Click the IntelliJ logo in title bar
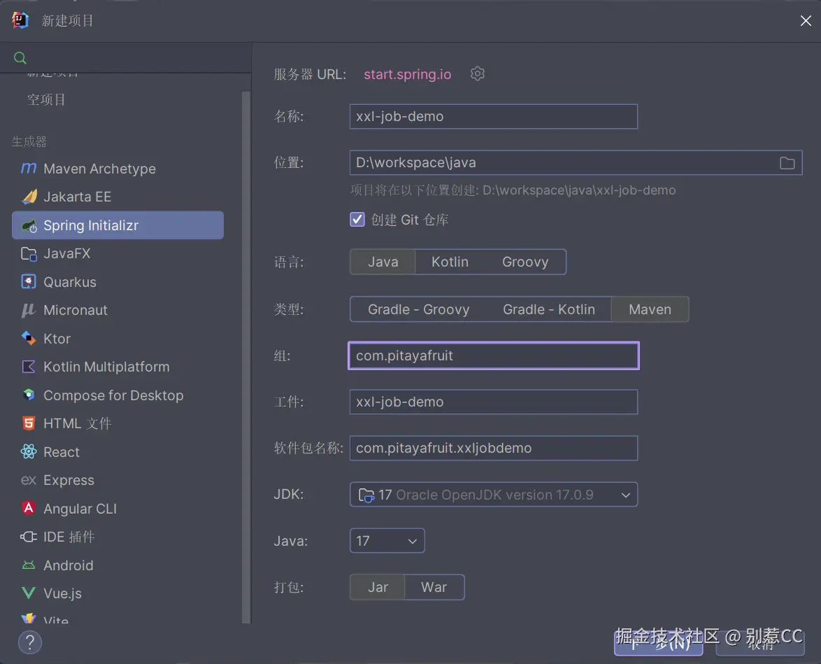Viewport: 821px width, 664px height. pyautogui.click(x=20, y=20)
